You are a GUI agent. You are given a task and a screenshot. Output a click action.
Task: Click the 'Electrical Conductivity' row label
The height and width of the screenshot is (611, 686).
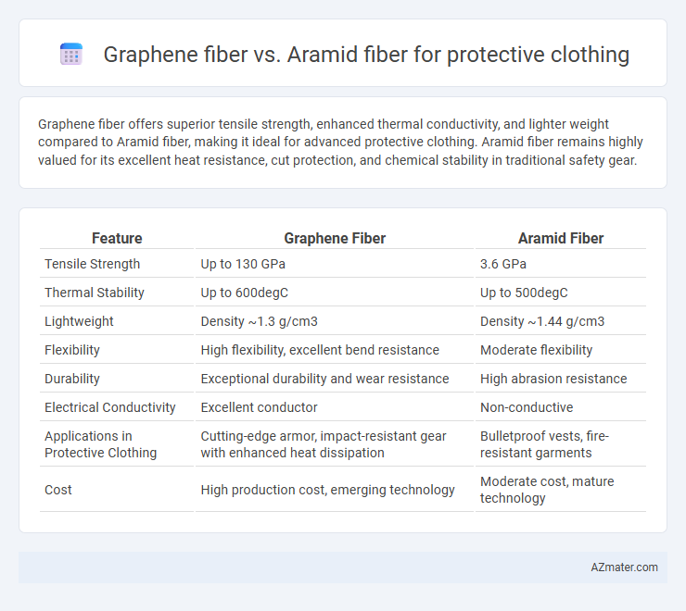coord(109,407)
